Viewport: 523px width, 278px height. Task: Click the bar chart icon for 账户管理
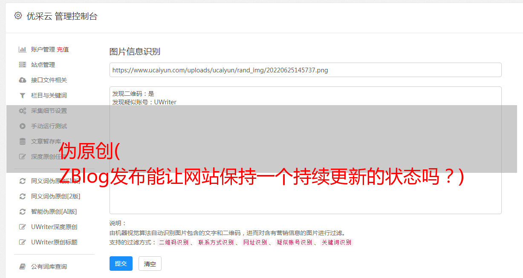(23, 49)
